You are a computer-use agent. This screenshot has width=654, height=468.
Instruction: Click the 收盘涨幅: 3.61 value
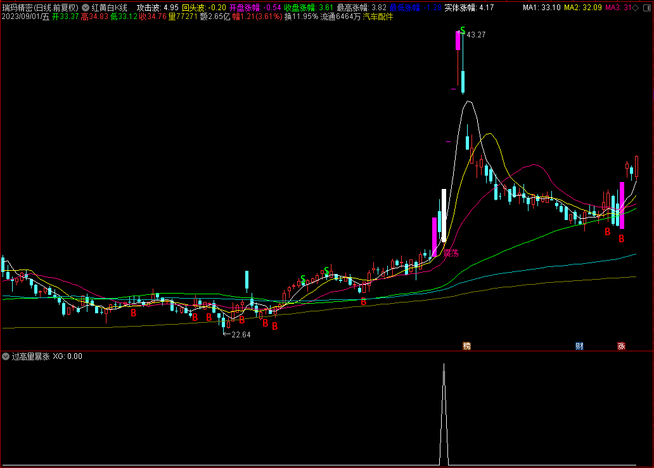coord(309,8)
